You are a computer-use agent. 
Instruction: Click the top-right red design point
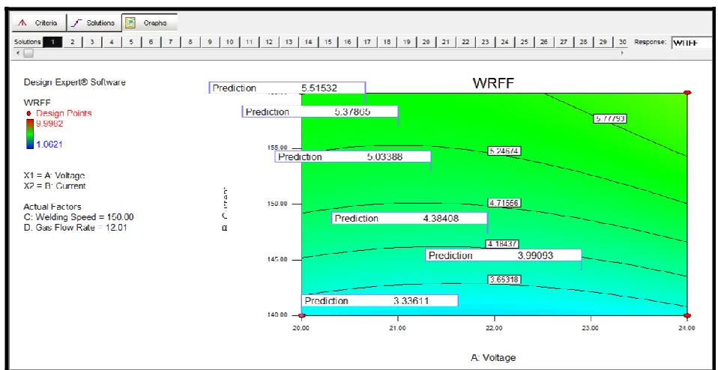[x=687, y=93]
